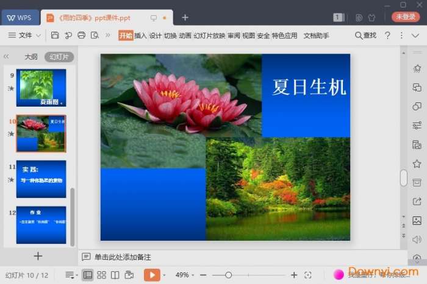
Task: Switch panel to 幻灯片 slides view
Action: pyautogui.click(x=59, y=57)
